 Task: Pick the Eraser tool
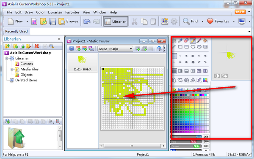[186, 40]
